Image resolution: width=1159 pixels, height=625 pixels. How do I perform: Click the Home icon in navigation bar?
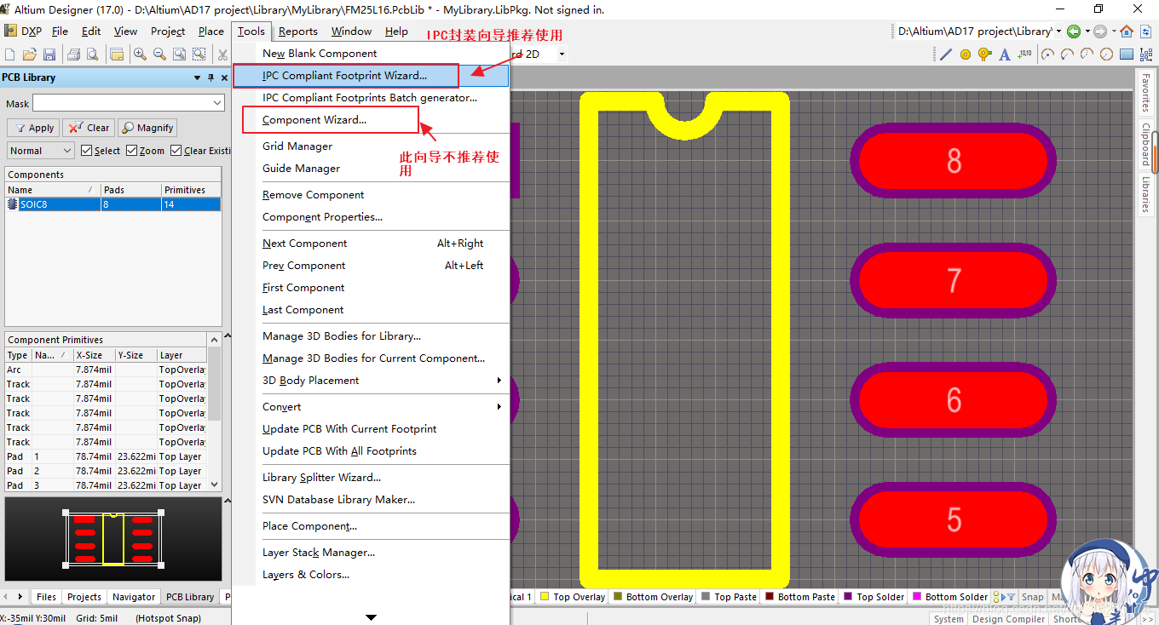(1127, 32)
